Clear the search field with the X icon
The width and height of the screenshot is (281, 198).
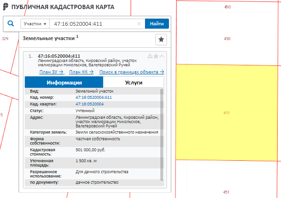coord(139,24)
